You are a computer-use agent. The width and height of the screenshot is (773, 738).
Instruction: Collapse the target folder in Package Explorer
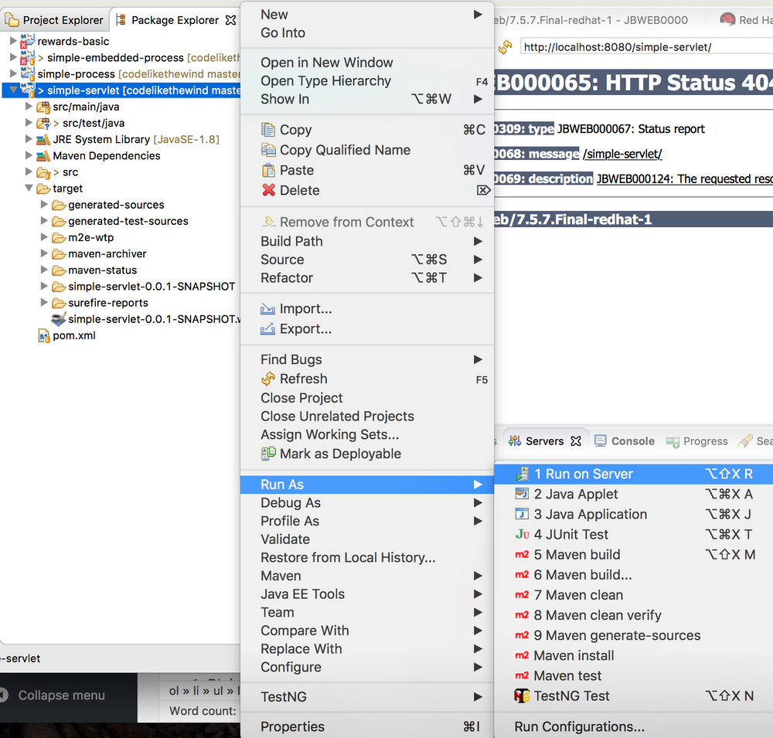pos(29,189)
